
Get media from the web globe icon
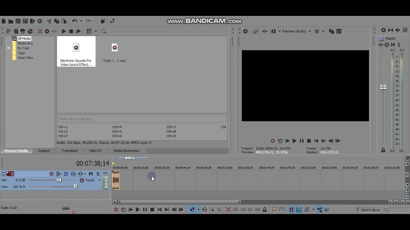click(x=30, y=31)
